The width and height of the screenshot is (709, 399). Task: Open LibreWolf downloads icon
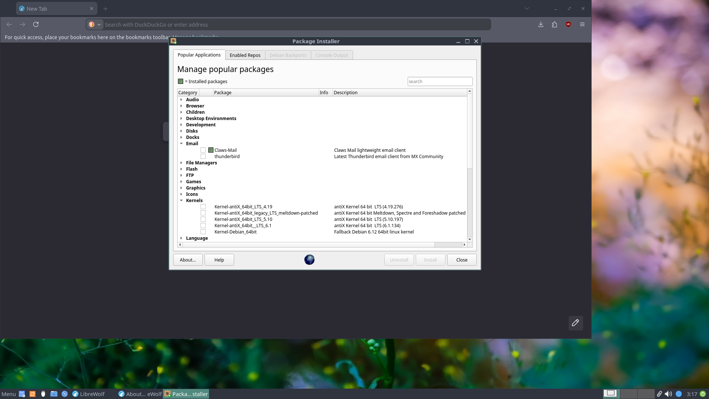click(x=541, y=24)
